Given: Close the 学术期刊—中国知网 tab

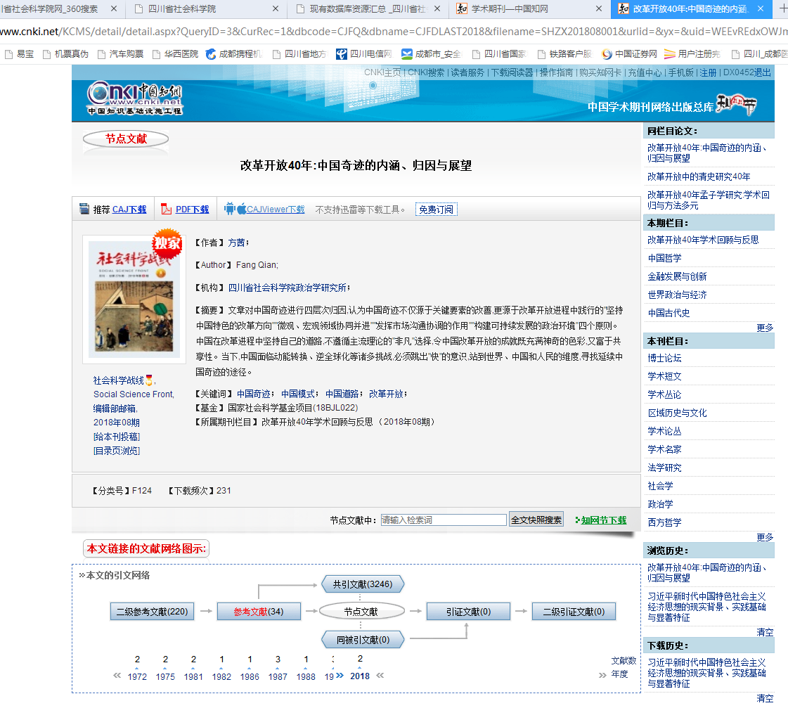Looking at the screenshot, I should (599, 9).
